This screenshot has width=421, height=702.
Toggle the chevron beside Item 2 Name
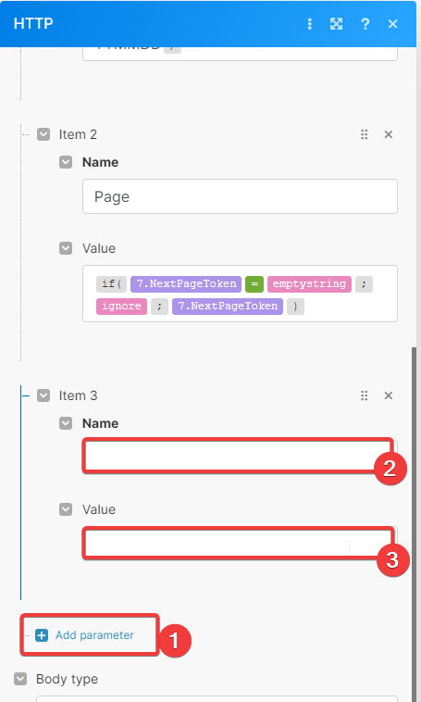click(66, 162)
